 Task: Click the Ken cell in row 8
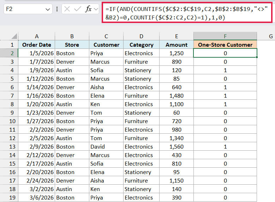106,104
